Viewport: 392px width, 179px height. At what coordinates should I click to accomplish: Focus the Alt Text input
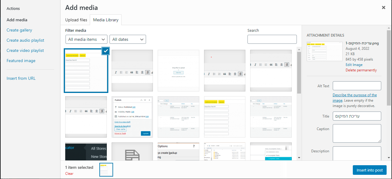click(357, 86)
